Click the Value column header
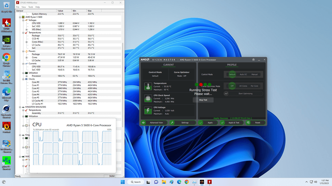The width and height of the screenshot is (332, 186). [64, 11]
